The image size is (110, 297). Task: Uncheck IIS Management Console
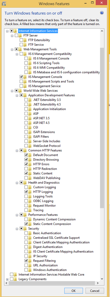tap(21, 77)
